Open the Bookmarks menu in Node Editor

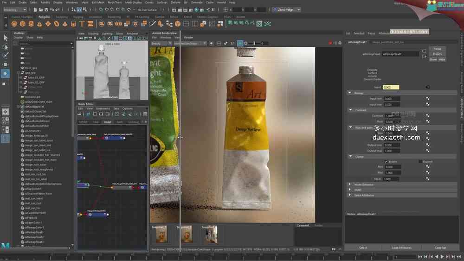pyautogui.click(x=103, y=109)
